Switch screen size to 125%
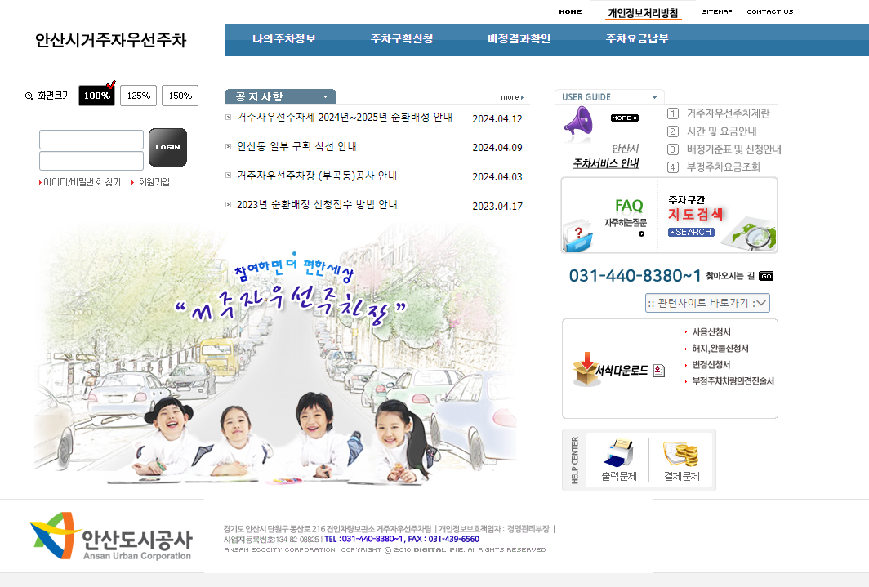Image resolution: width=869 pixels, height=587 pixels. point(138,96)
